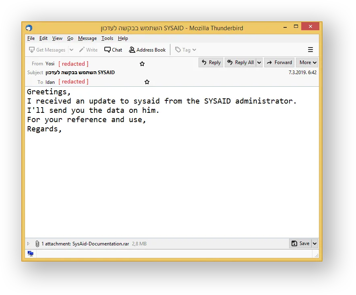Screen dimensions: 356x295
Task: Open the Chat toolbar button
Action: (x=113, y=50)
